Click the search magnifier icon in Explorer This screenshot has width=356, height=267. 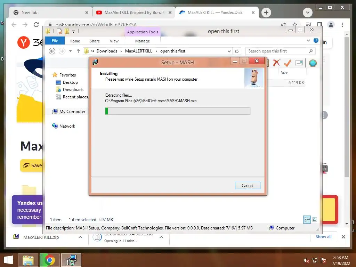click(x=310, y=51)
